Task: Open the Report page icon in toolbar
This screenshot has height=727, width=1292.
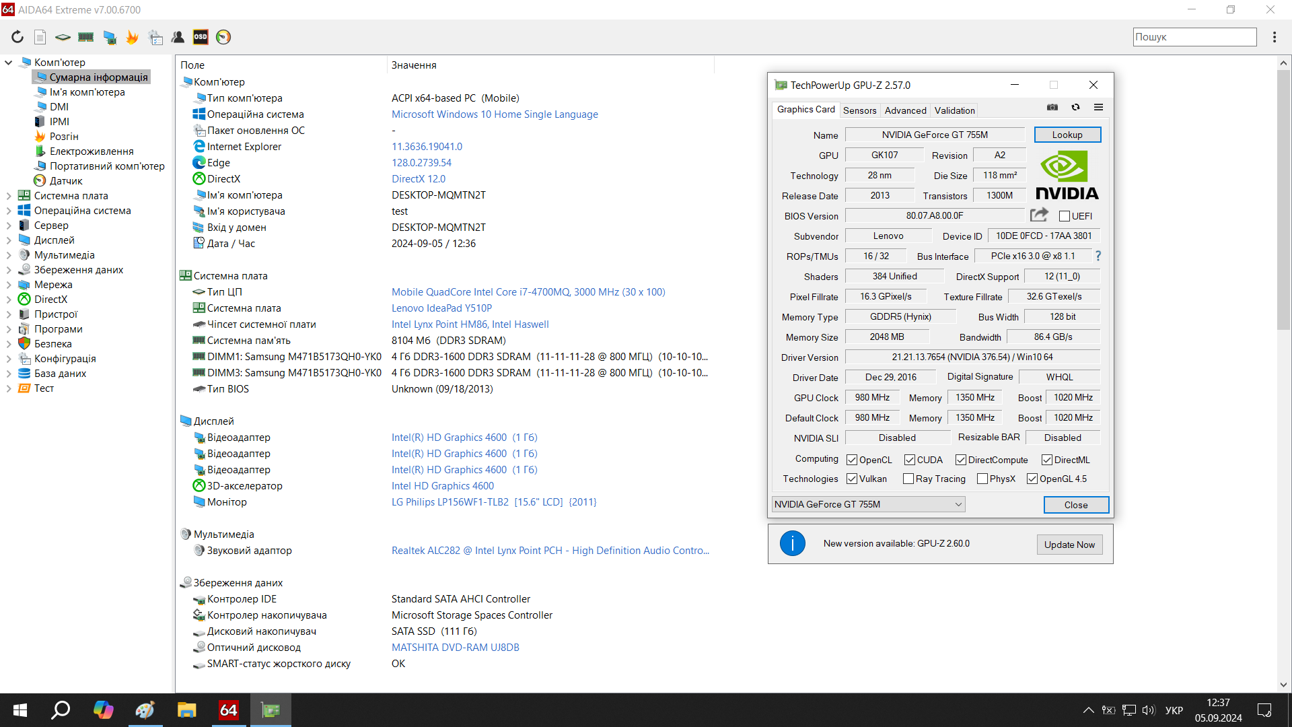Action: click(x=40, y=37)
